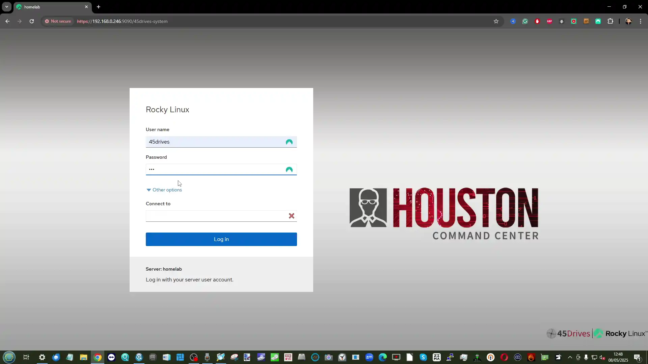Open Zoom from taskbar
648x364 pixels.
(369, 357)
